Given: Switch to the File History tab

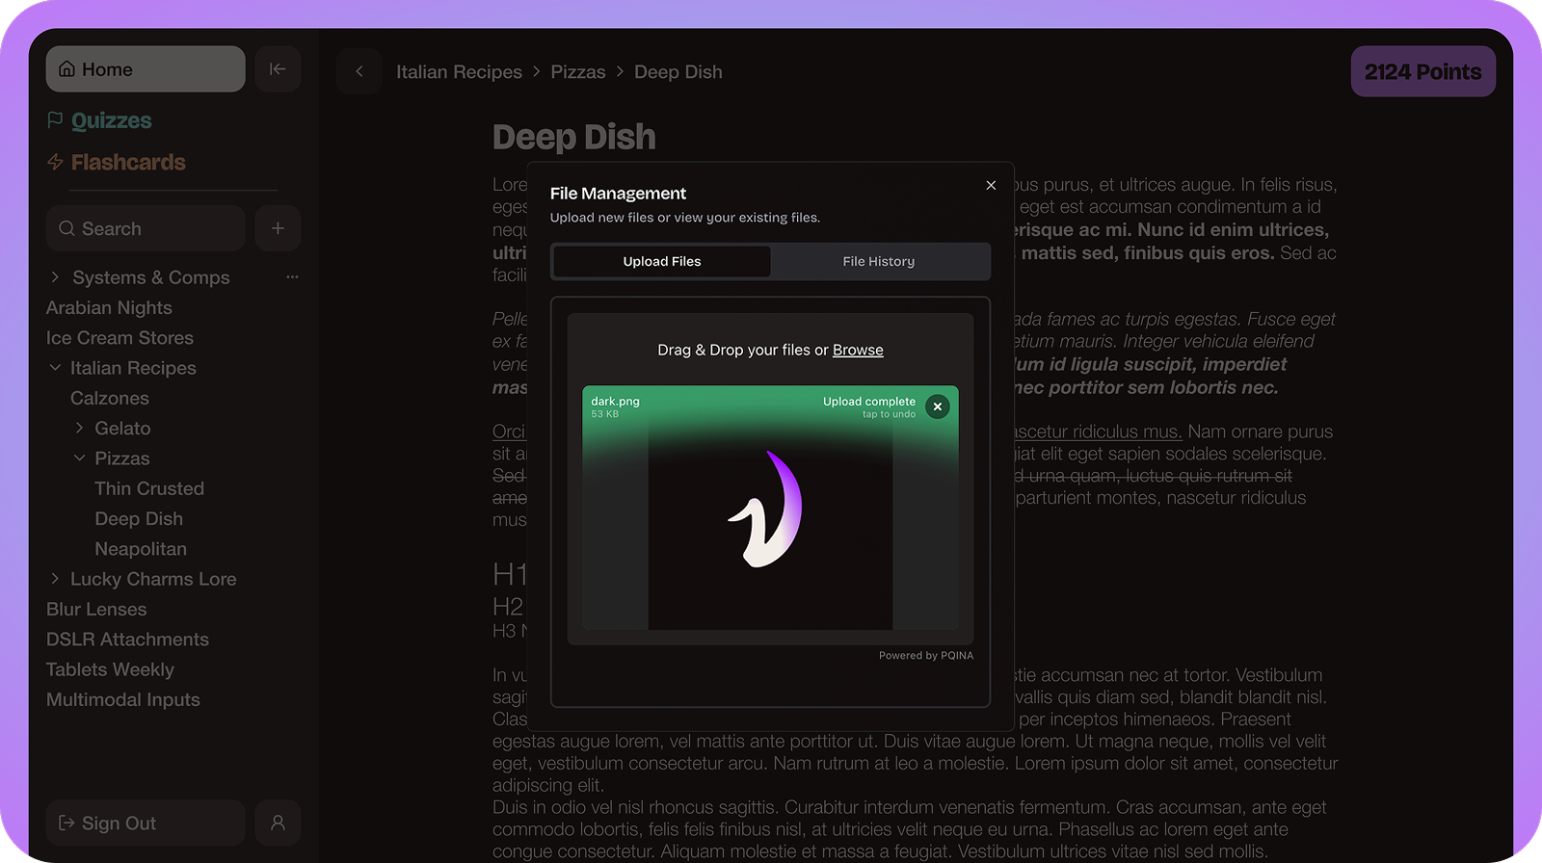Looking at the screenshot, I should click(878, 261).
